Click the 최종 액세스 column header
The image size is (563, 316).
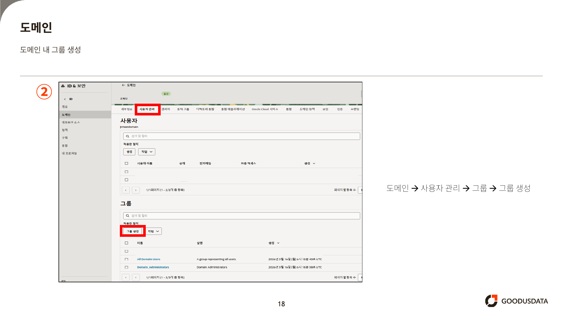[x=248, y=163]
